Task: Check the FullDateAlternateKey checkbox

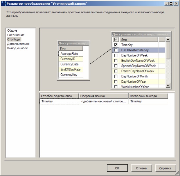Action: click(x=116, y=50)
